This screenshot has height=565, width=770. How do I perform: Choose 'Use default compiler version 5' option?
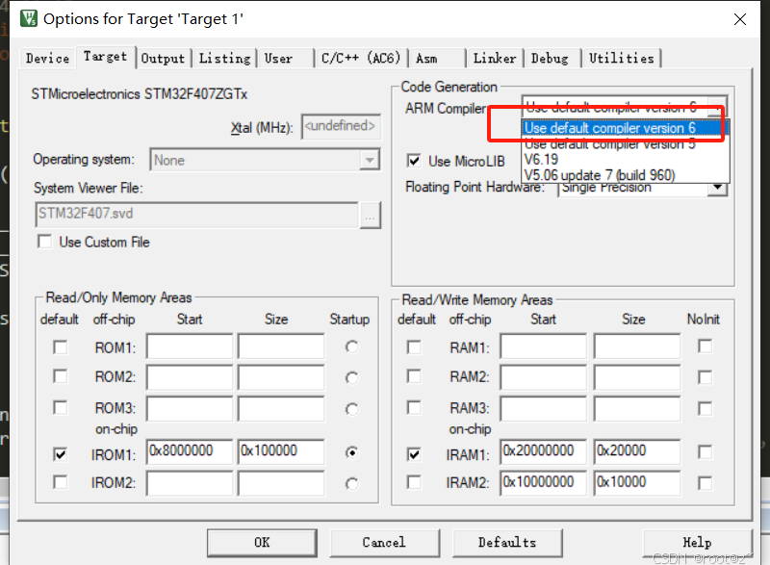[625, 143]
